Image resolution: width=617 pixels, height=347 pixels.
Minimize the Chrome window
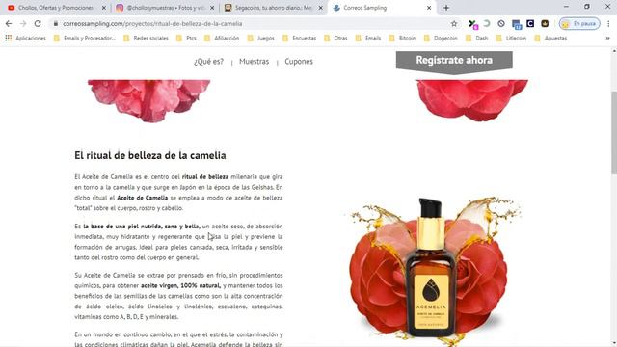tap(566, 7)
